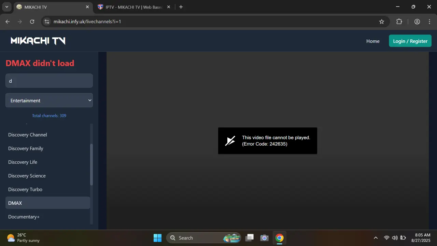Click the address bar URL
This screenshot has width=437, height=246.
87,22
